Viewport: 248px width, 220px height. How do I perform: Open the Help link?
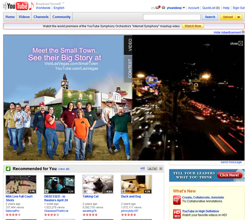click(x=226, y=8)
